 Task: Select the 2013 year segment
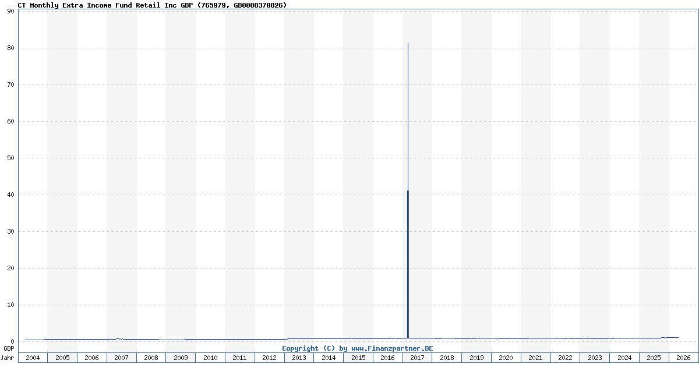[x=299, y=358]
